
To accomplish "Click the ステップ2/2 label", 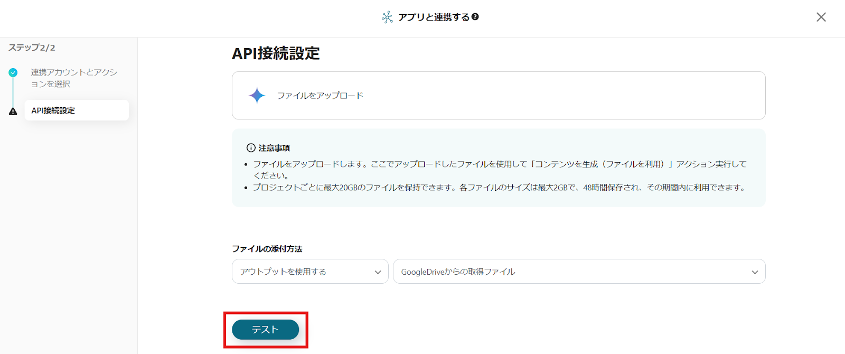I will coord(32,48).
